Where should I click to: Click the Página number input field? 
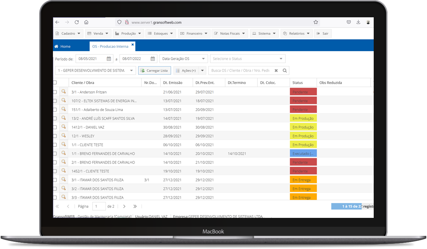pos(99,206)
